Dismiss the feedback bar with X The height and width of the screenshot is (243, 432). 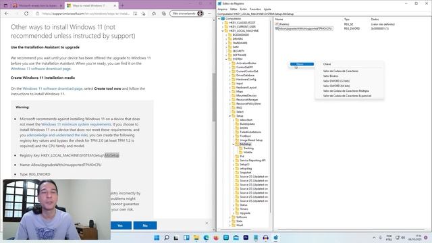pos(207,223)
